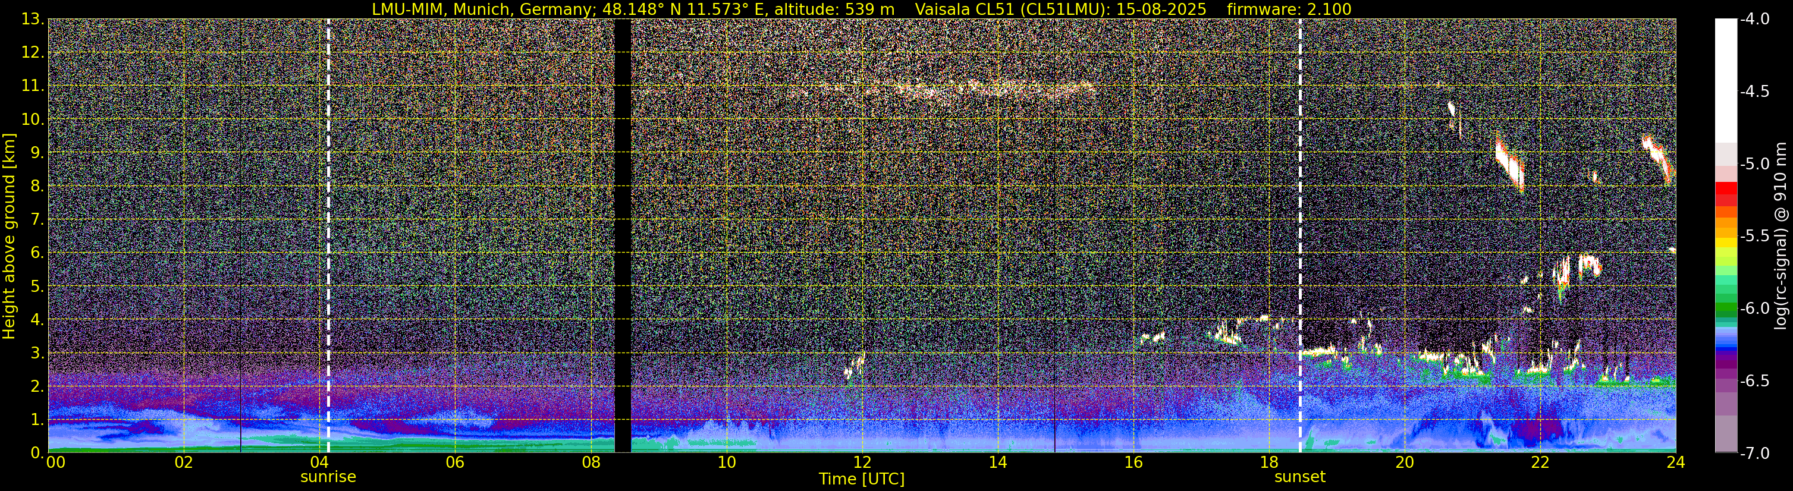1793x491 pixels.
Task: Click time axis tick '02'
Action: click(x=183, y=462)
